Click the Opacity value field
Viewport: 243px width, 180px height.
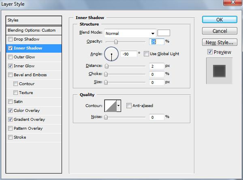point(156,42)
